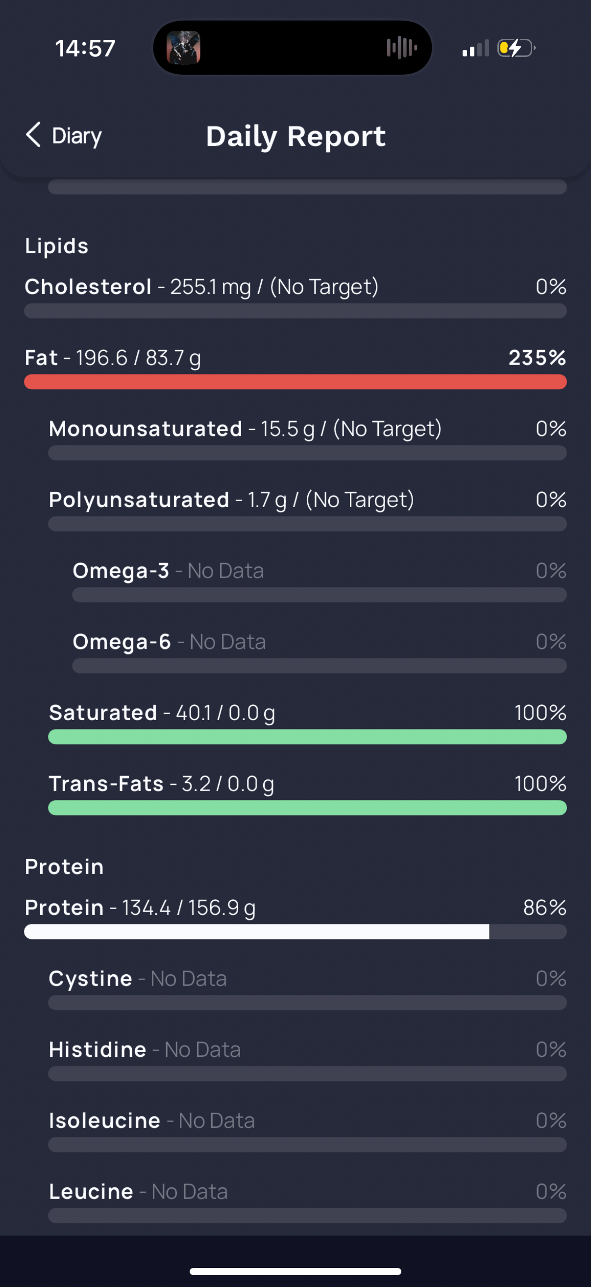This screenshot has width=591, height=1287.
Task: Open the Fat 196.6 / 83.7 g entry
Action: (295, 368)
